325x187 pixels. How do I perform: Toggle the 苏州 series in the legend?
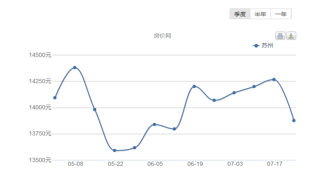[x=263, y=45]
